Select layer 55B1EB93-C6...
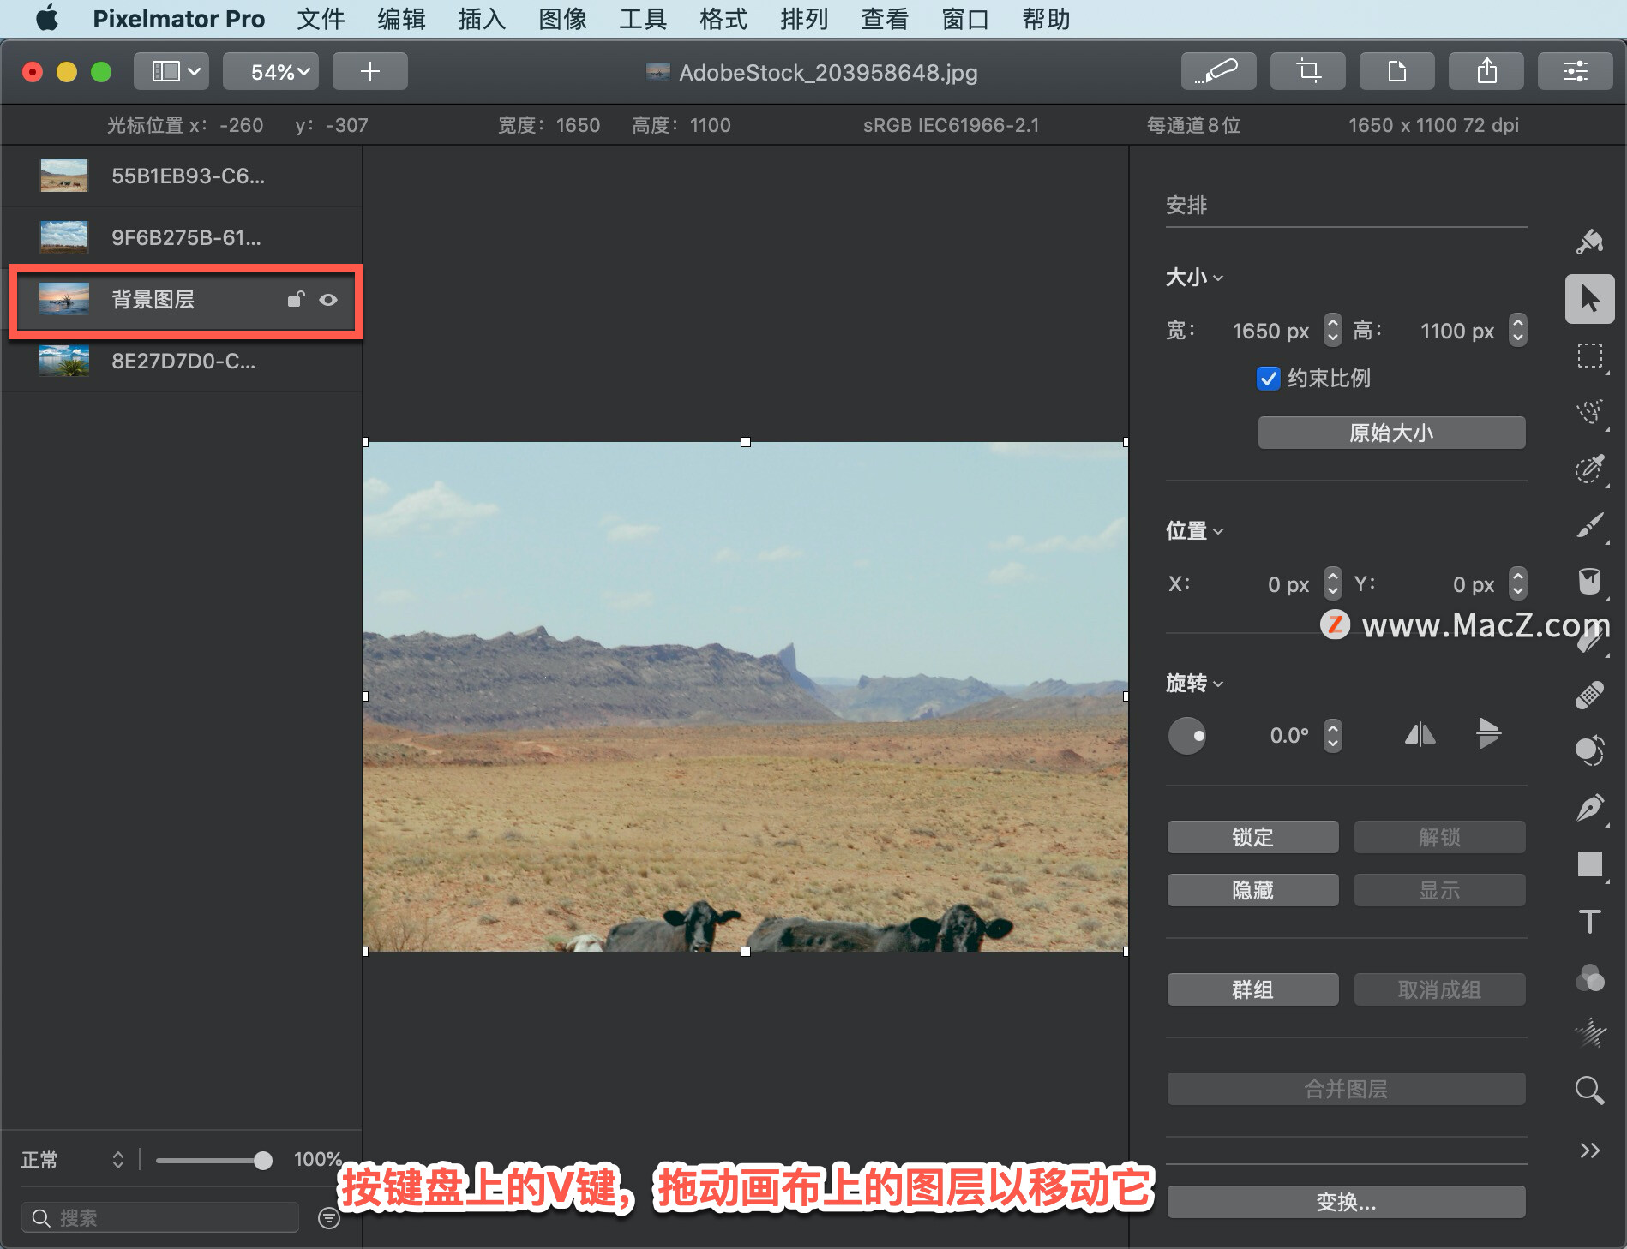The height and width of the screenshot is (1249, 1627). point(182,176)
